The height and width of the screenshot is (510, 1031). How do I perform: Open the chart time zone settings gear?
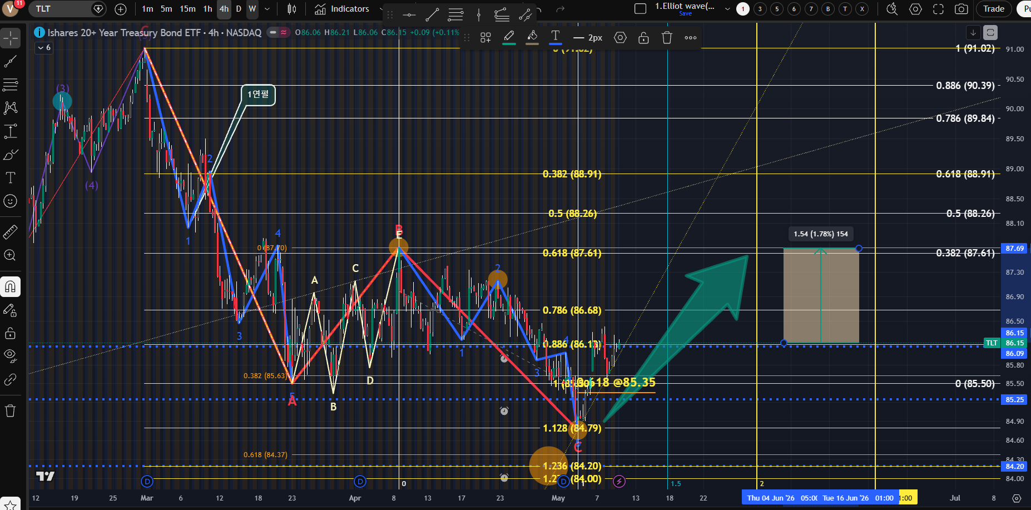(1017, 498)
